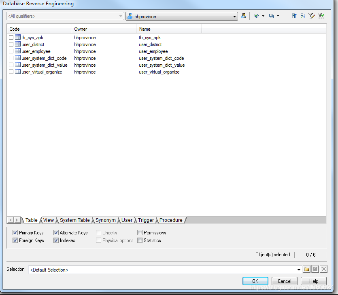The height and width of the screenshot is (295, 338).
Task: Enable the Permissions checkbox
Action: [x=140, y=233]
